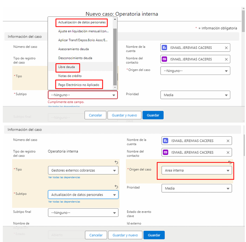The width and height of the screenshot is (246, 242).
Task: Undo the Origen del caso change
Action: coord(230,162)
